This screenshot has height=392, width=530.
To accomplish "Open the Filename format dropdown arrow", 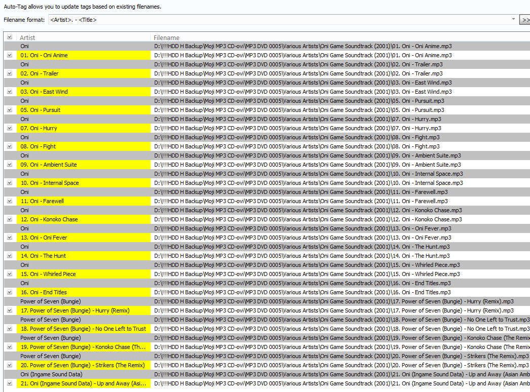I will (x=514, y=20).
